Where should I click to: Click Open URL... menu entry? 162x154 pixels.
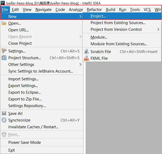pos(41,30)
